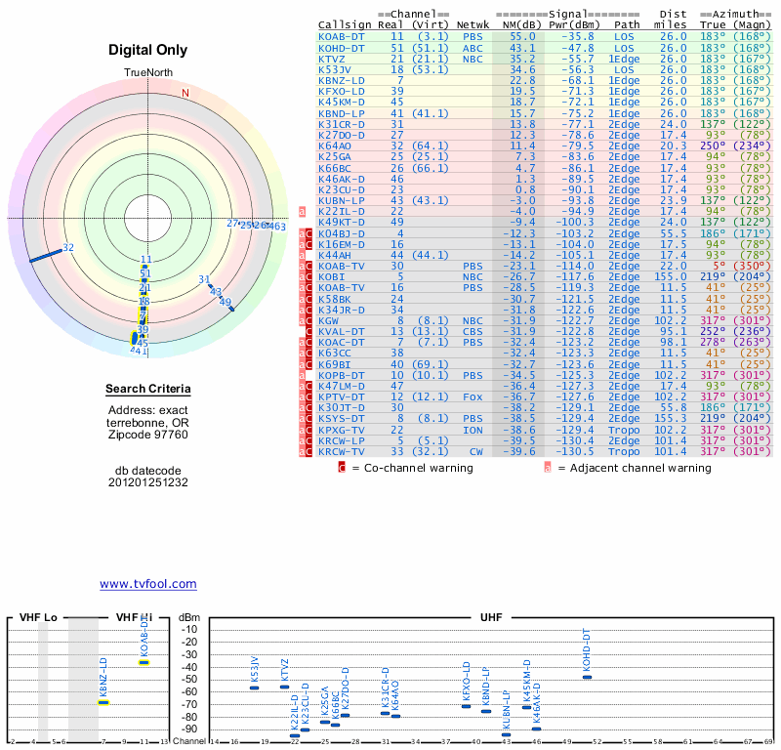This screenshot has height=750, width=781.
Task: Click the NM(dB) column header
Action: coord(521,25)
